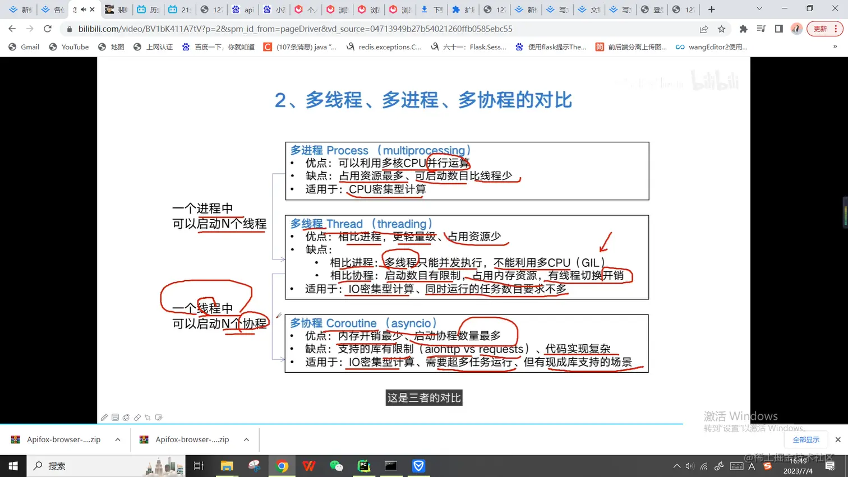Switch to the tab labeled 製
Screen dimensions: 848x477
tap(117, 10)
